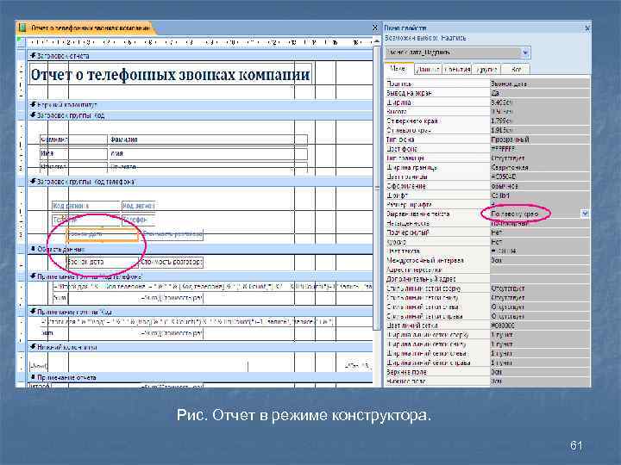Open the object selector combo box arrow
This screenshot has width=621, height=465.
(525, 53)
